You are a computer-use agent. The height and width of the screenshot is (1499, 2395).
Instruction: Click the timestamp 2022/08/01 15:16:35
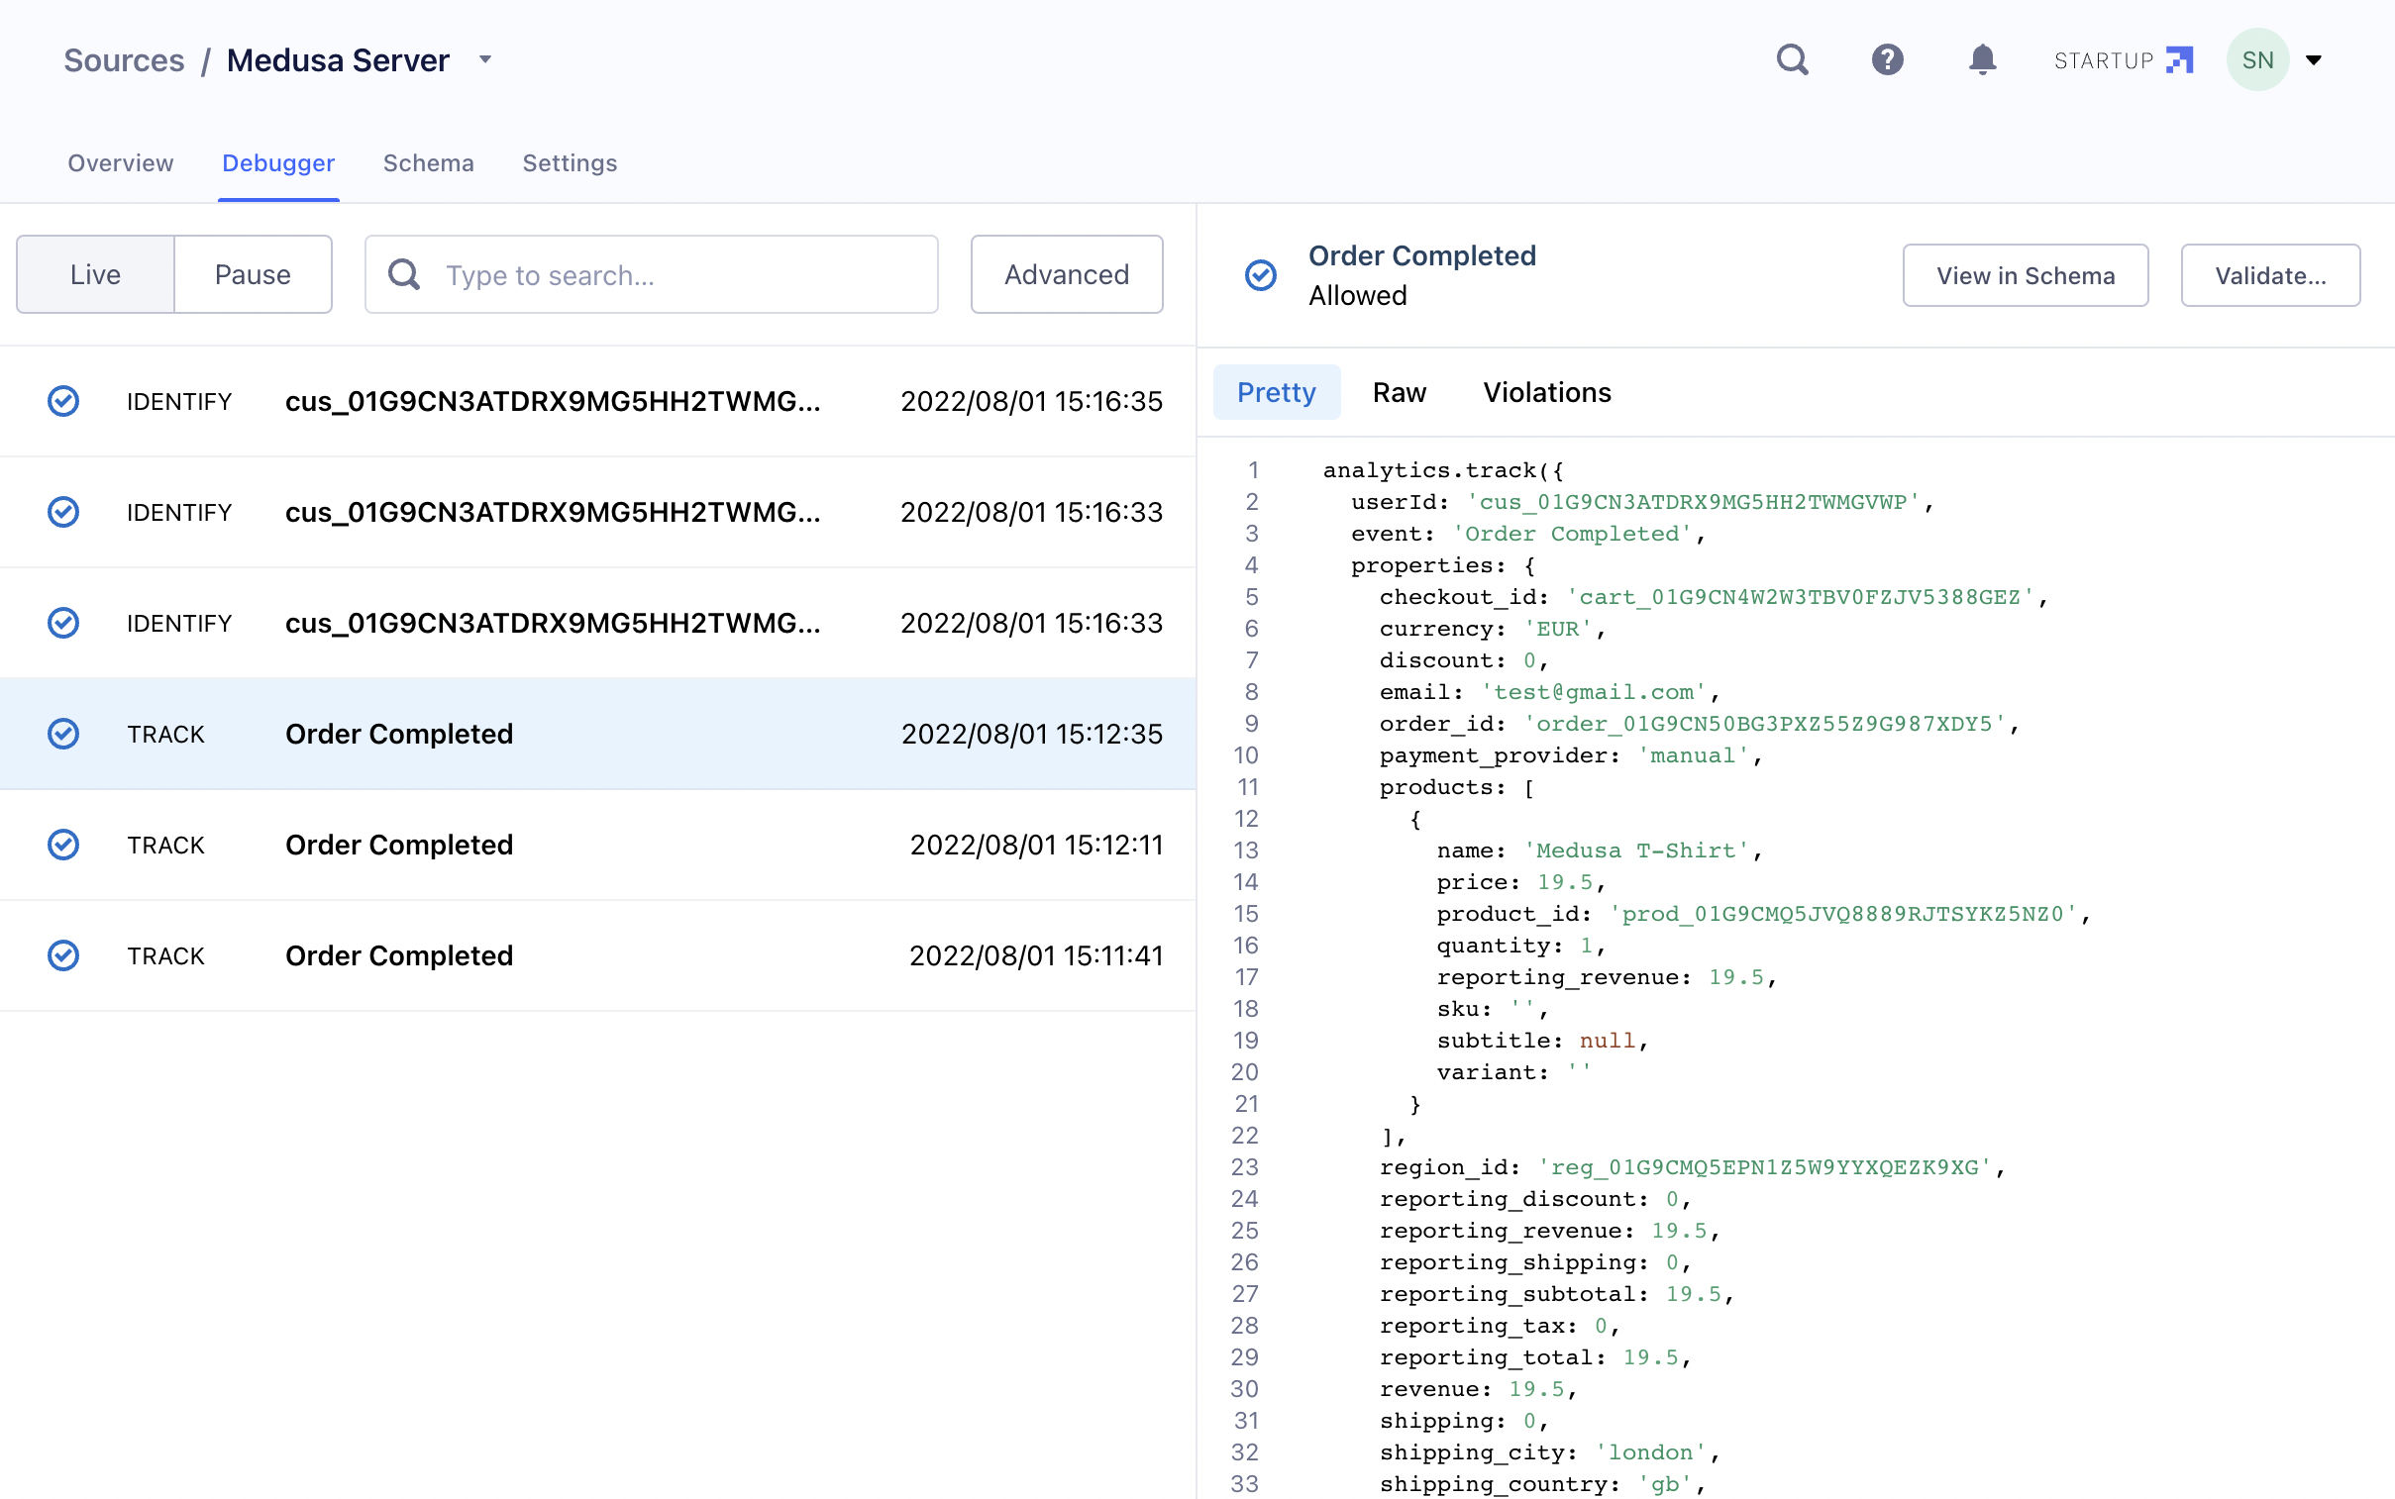coord(1031,401)
